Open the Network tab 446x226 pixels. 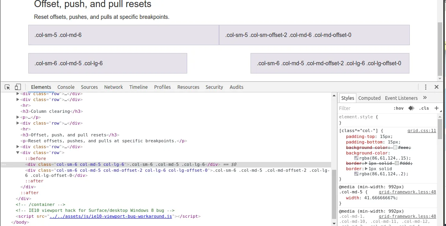(114, 87)
